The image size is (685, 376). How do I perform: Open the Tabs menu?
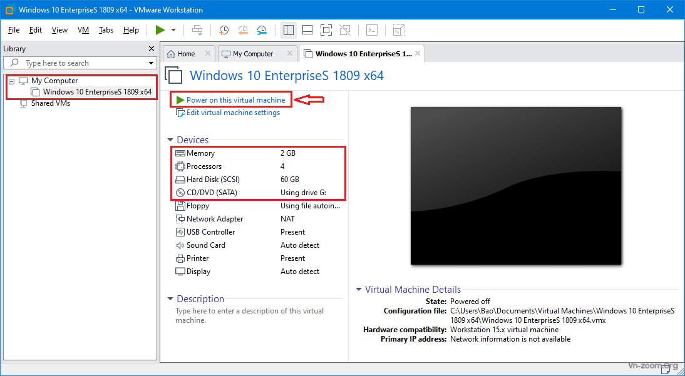106,30
